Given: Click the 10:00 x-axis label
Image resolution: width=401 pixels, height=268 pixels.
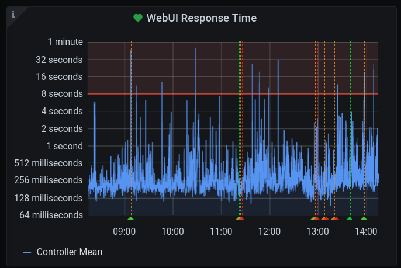Looking at the screenshot, I should [172, 231].
